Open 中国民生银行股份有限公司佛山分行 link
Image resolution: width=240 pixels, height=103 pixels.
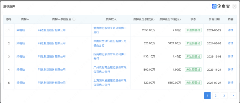110,43
